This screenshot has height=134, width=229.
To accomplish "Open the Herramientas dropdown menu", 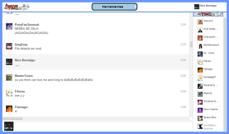I will pyautogui.click(x=114, y=7).
